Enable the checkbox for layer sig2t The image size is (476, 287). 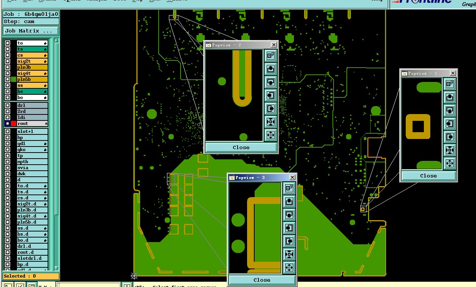[8, 61]
